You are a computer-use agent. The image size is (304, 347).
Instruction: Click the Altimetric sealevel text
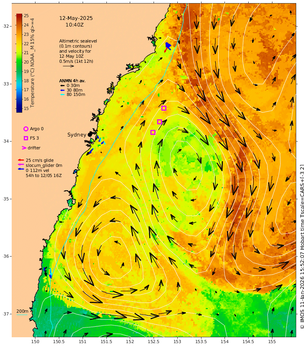pyautogui.click(x=78, y=41)
